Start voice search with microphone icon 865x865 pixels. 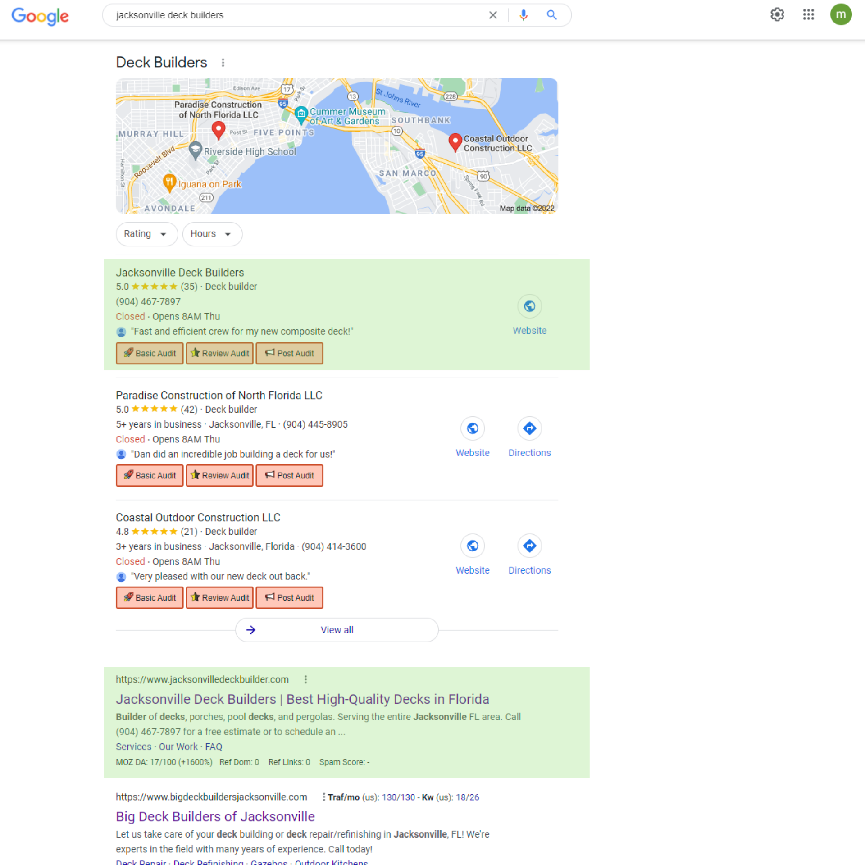(523, 15)
